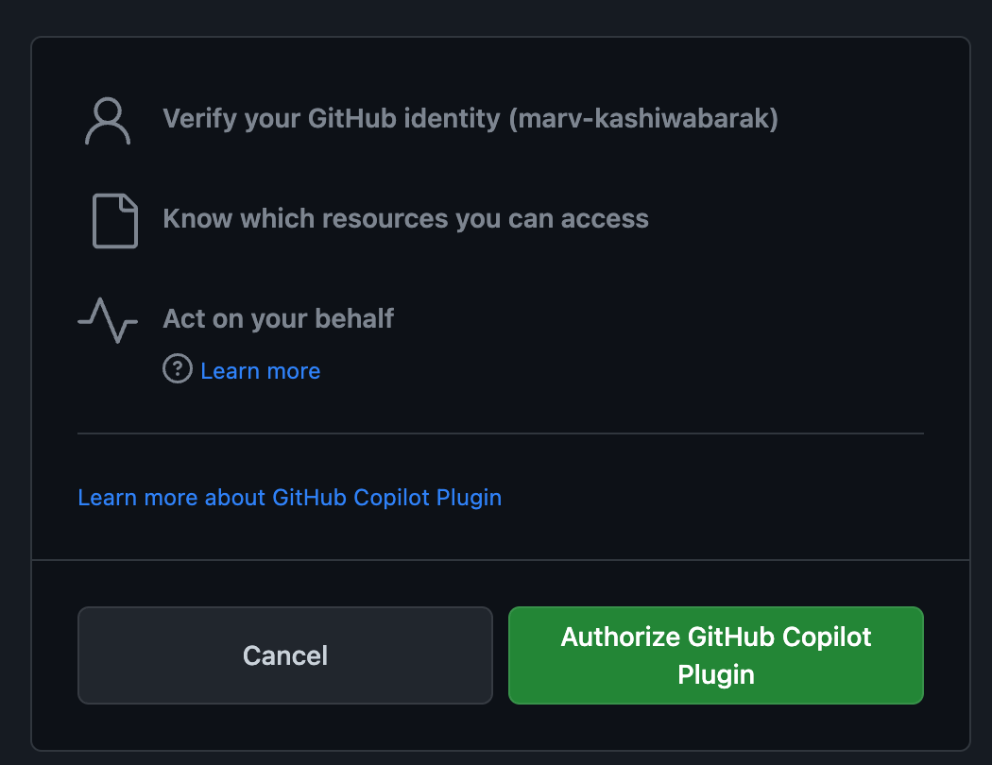This screenshot has height=765, width=992.
Task: Cancel the authorization request
Action: coord(285,655)
